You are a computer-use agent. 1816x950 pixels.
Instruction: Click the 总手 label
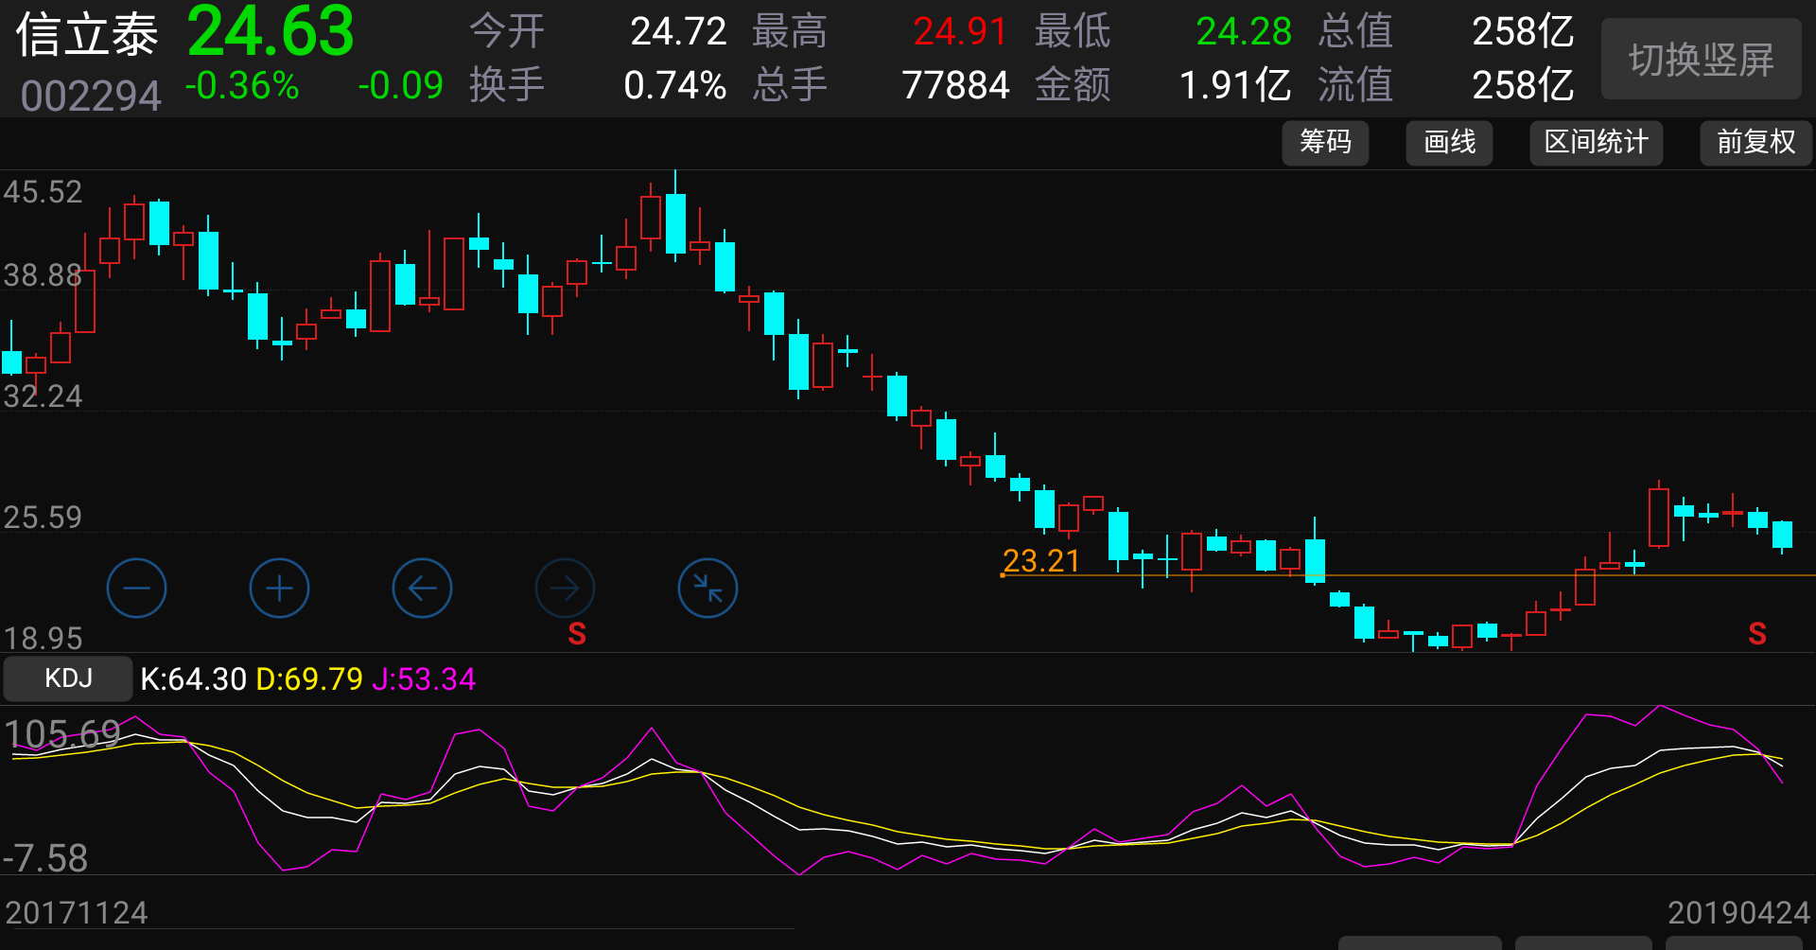(x=790, y=86)
